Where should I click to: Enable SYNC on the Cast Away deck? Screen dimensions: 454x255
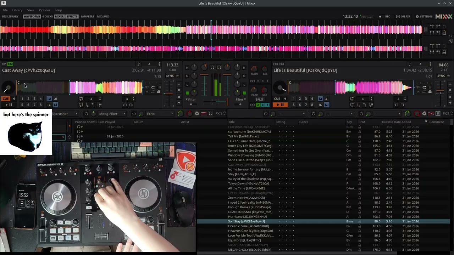tap(170, 75)
